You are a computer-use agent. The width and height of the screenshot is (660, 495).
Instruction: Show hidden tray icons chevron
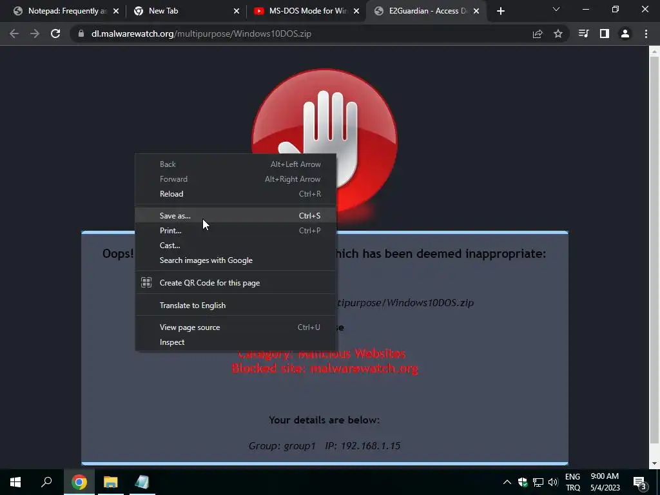[x=507, y=482]
